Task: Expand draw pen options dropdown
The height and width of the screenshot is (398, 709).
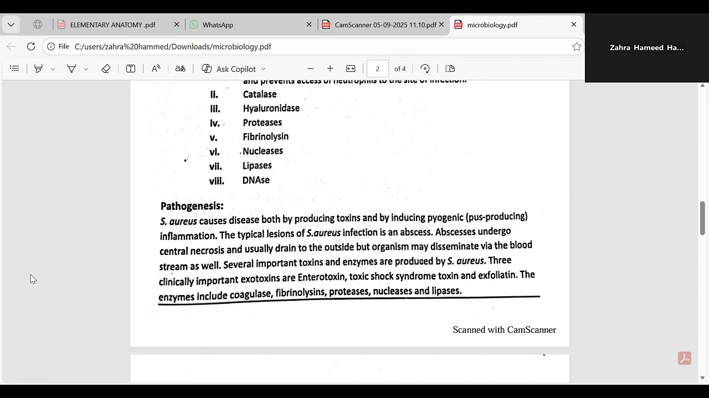Action: pyautogui.click(x=86, y=69)
